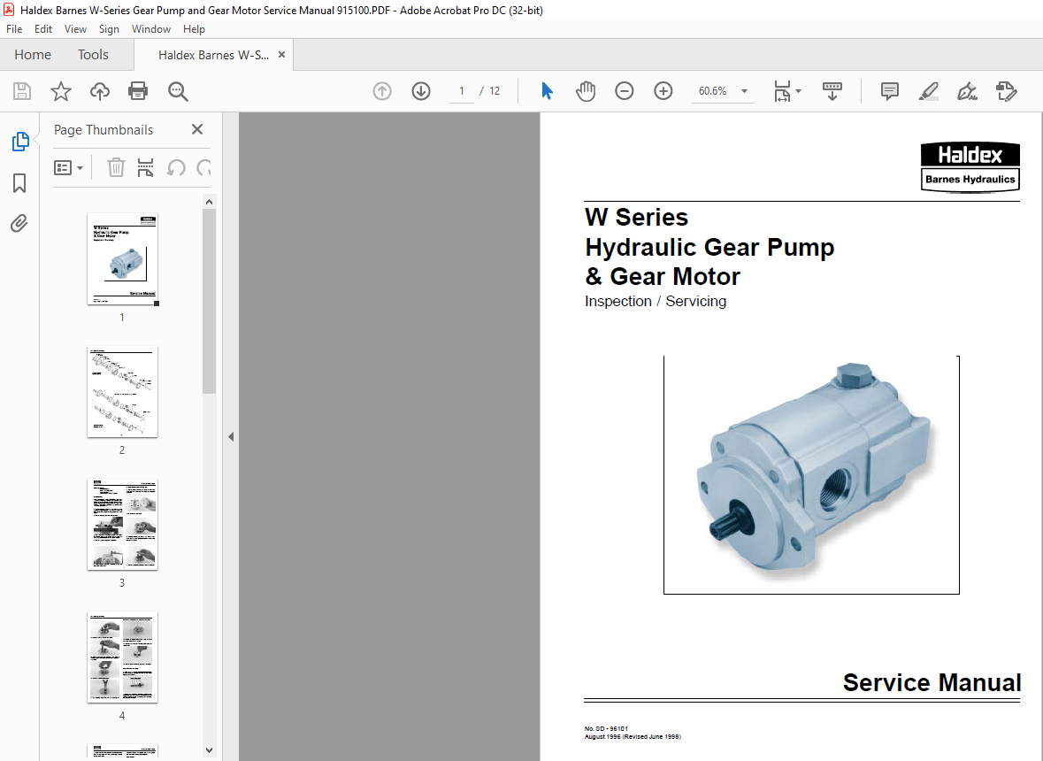Screen dimensions: 1043x761
Task: Select the page 4 thumbnail
Action: click(122, 657)
